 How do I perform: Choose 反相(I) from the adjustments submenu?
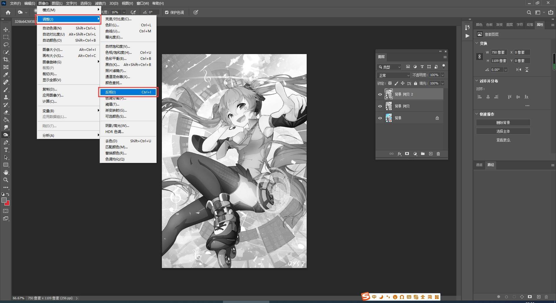128,92
